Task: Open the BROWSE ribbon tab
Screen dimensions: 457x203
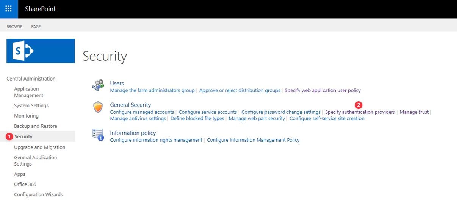Action: point(14,27)
